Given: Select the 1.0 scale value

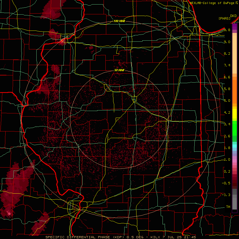Looking at the screenshot, I should click(227, 160).
